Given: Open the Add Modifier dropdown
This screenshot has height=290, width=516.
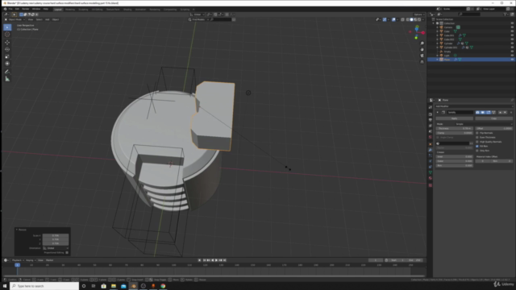Looking at the screenshot, I should 474,106.
